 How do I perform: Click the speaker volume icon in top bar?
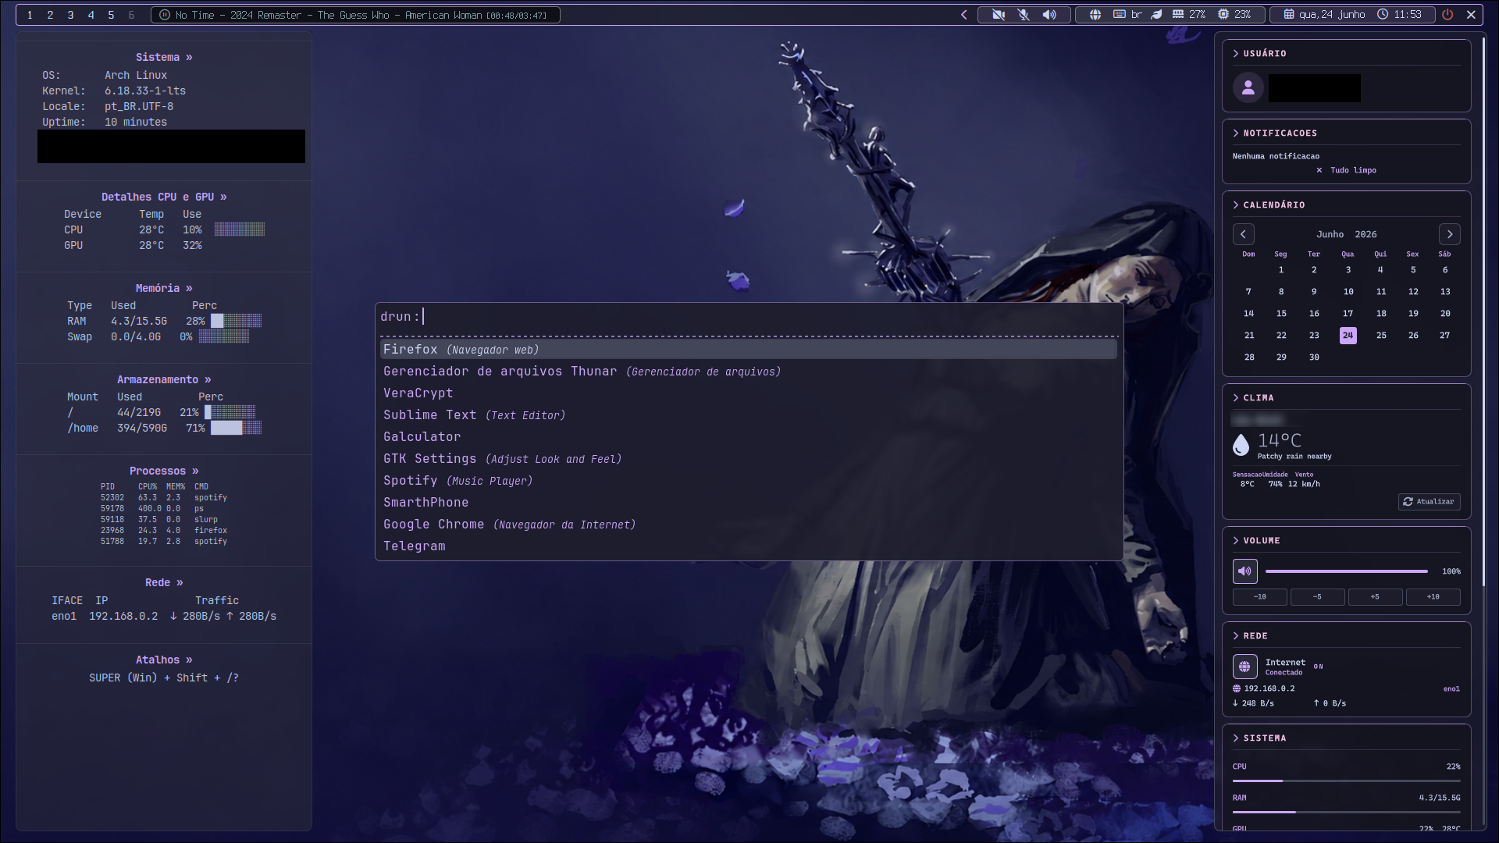pos(1049,15)
